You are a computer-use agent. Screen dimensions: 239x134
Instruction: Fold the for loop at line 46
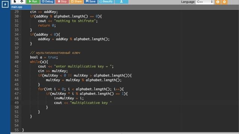[x=20, y=89]
